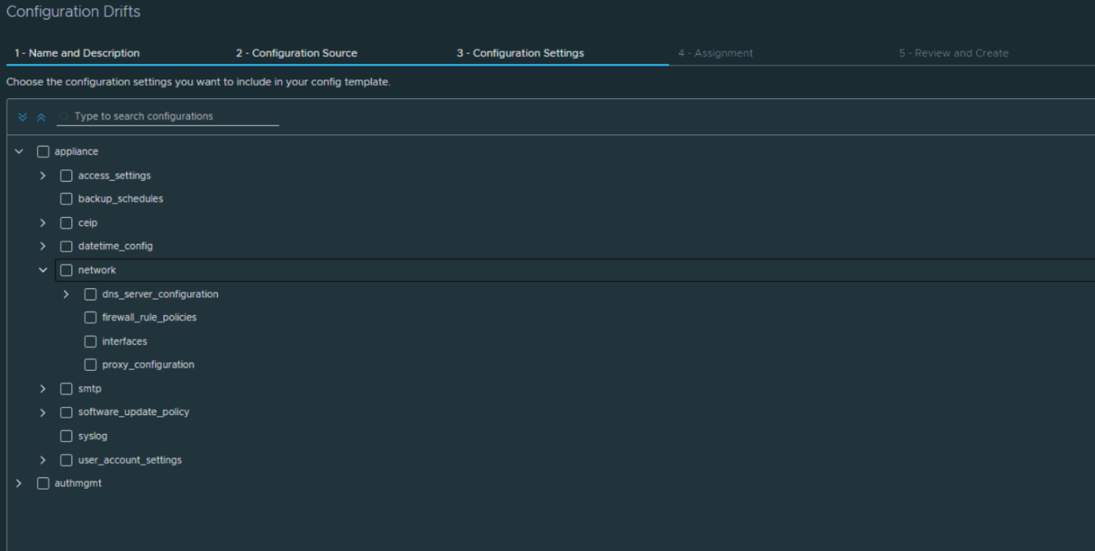Enable the backup_schedules setting

click(66, 198)
